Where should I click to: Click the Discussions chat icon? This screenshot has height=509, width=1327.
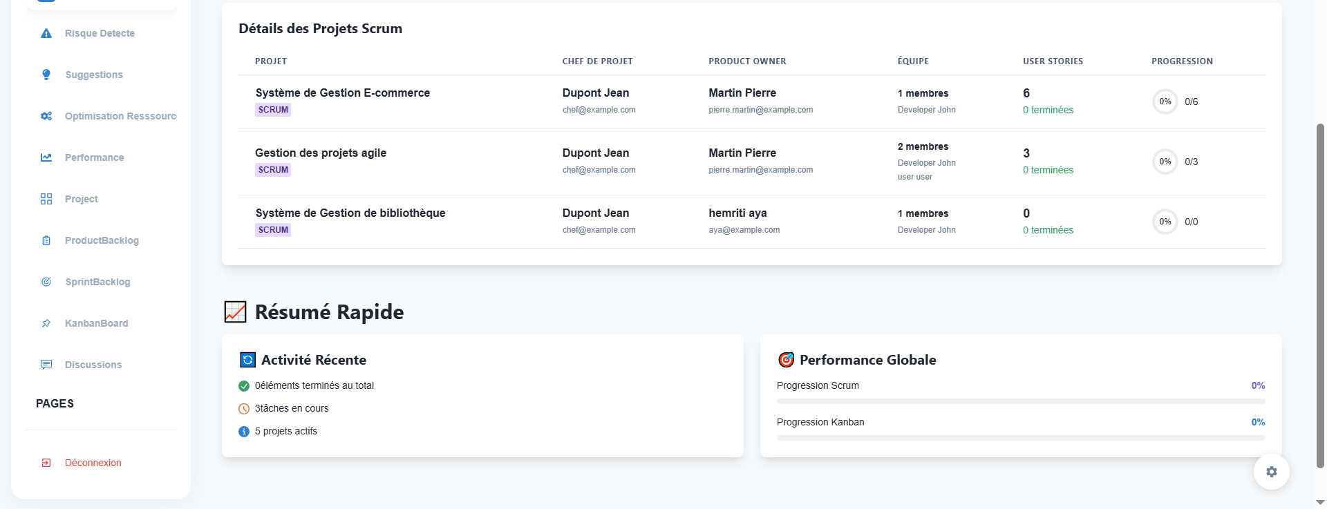pos(46,365)
